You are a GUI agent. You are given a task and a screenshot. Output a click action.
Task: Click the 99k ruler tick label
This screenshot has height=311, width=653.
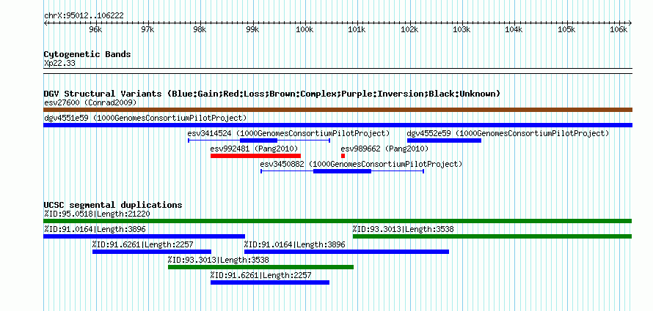tap(252, 30)
